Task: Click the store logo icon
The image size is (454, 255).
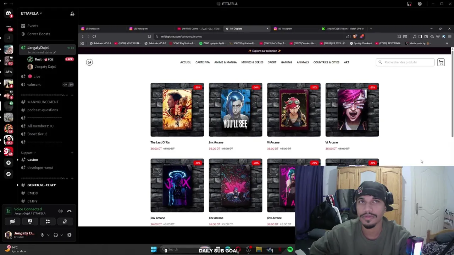Action: tap(89, 62)
